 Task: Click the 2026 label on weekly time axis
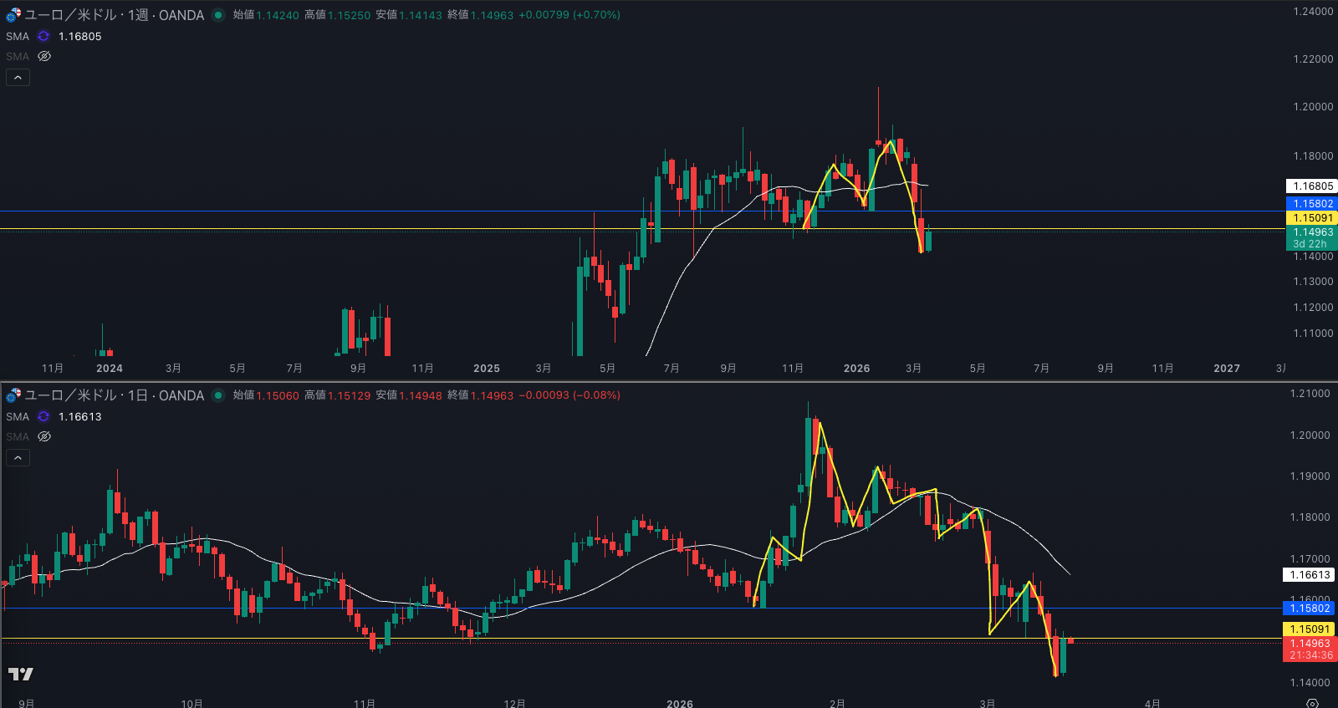coord(856,369)
